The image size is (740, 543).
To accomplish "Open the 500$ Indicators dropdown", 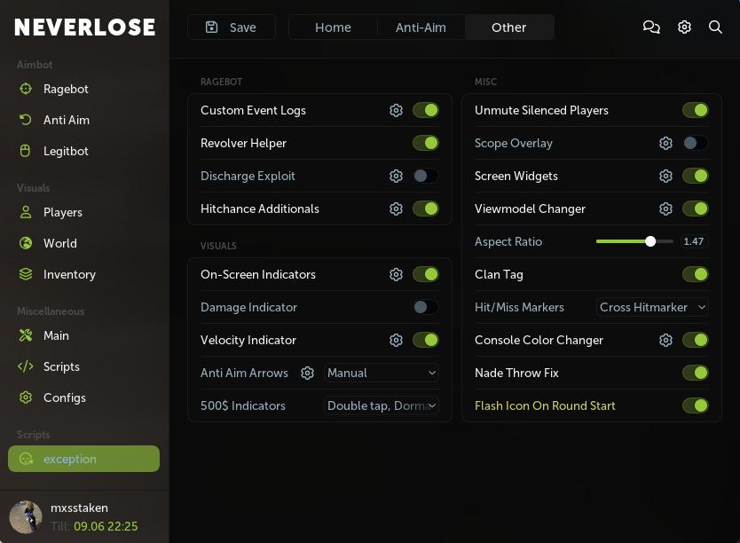I will (382, 406).
